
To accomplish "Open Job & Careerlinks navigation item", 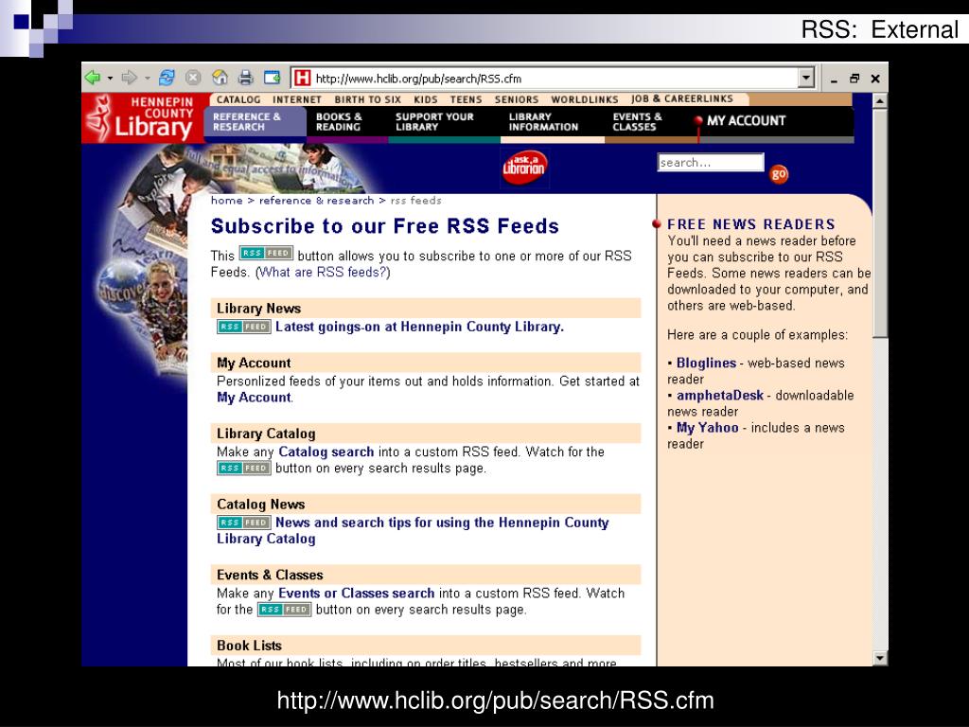I will click(x=682, y=98).
